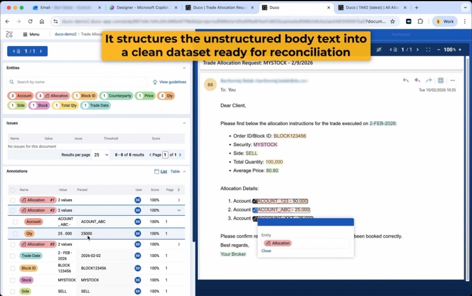Open the Work profile button
472x296 pixels.
click(445, 21)
